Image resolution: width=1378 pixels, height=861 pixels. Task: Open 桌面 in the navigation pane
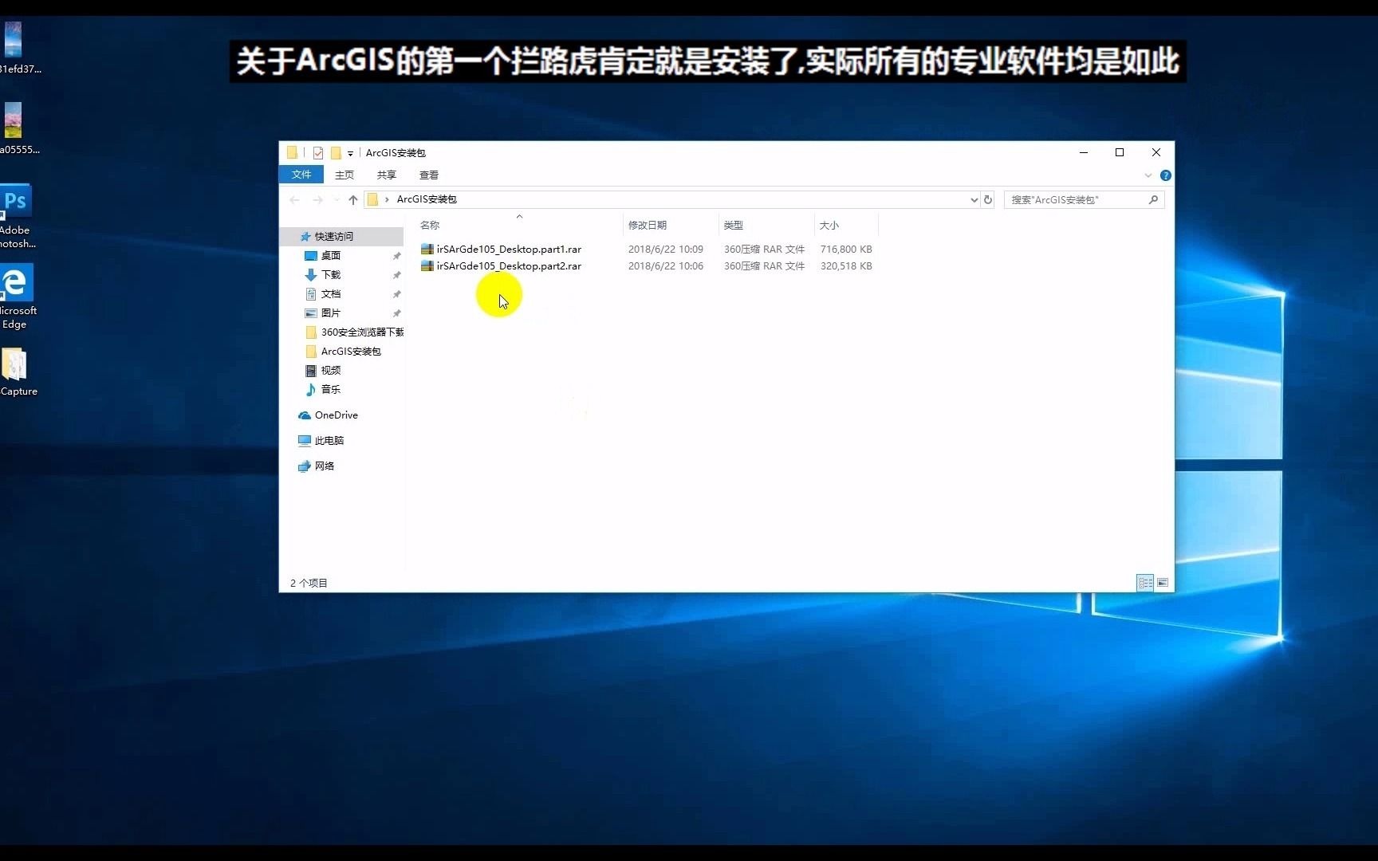(331, 256)
